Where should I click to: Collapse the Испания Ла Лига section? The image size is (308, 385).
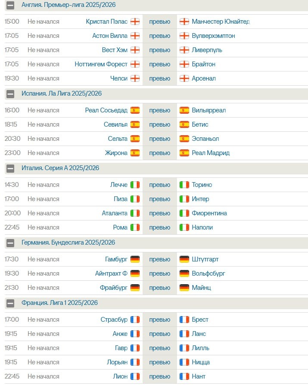[10, 94]
